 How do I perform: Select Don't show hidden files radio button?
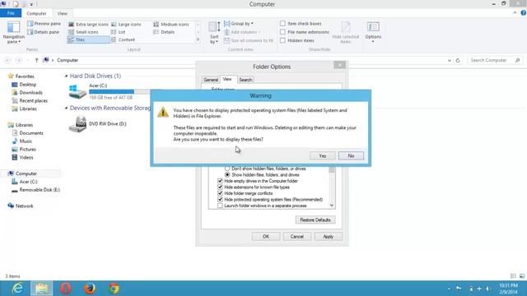click(x=227, y=169)
